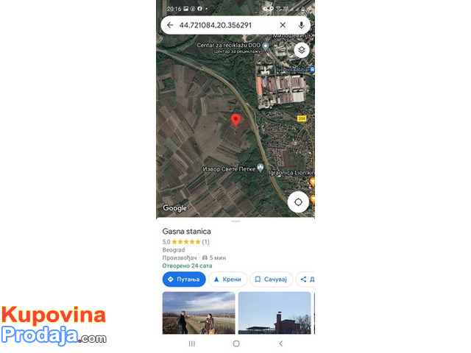Screen dimensions: 471x353
Task: Tap the share button at row end
Action: coord(305,279)
